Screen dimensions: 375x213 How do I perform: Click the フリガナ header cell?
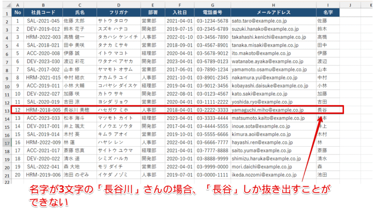119,12
